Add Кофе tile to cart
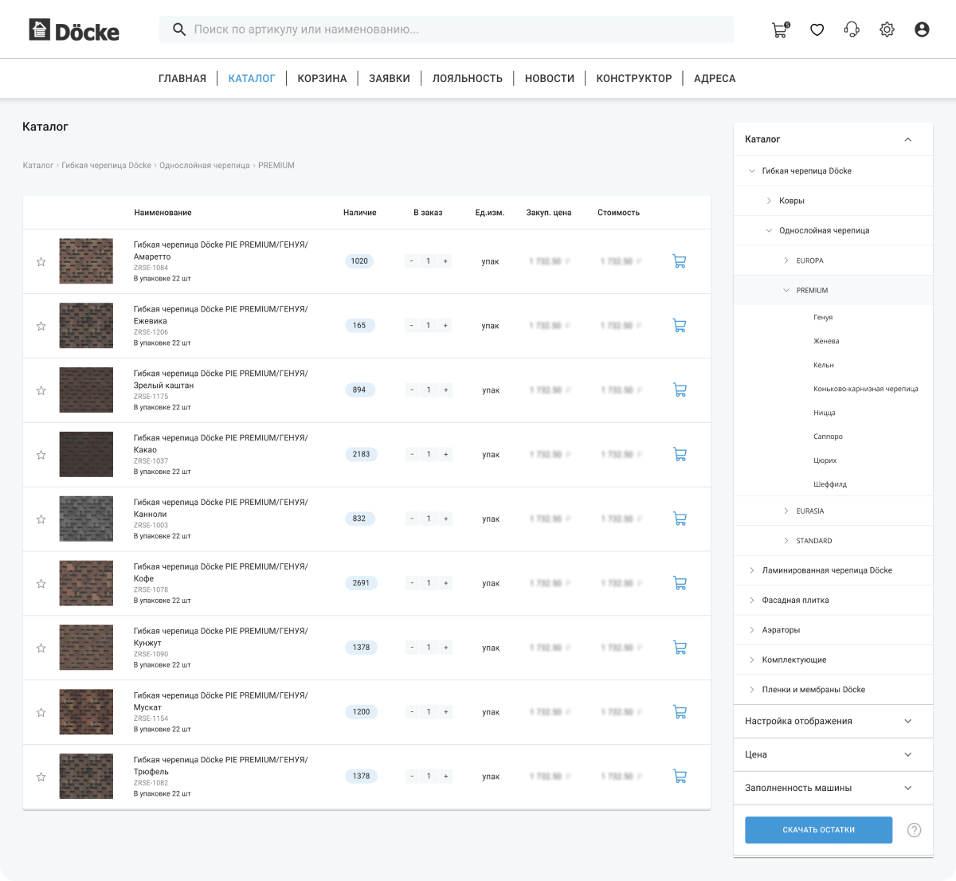The width and height of the screenshot is (956, 881). (680, 583)
